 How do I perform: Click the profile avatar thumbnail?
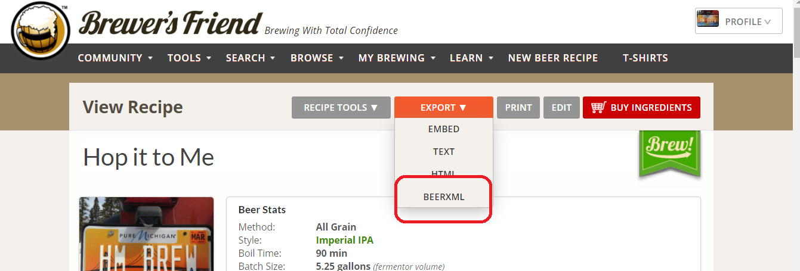pyautogui.click(x=708, y=21)
